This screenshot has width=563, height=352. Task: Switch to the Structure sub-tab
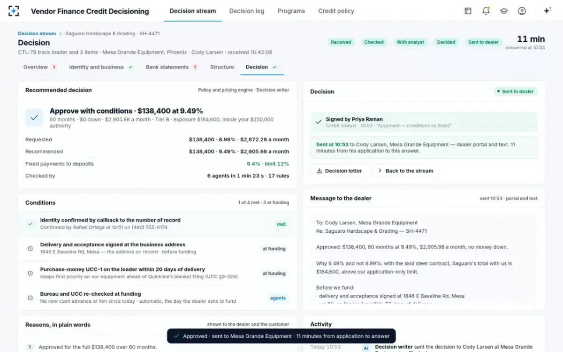222,67
